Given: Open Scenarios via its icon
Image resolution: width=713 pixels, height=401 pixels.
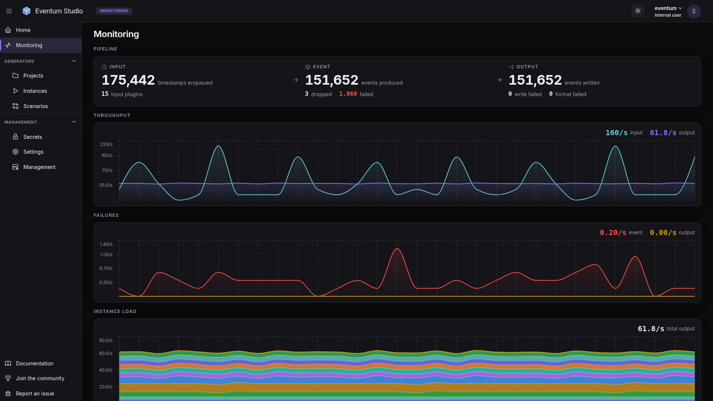Looking at the screenshot, I should click(15, 106).
